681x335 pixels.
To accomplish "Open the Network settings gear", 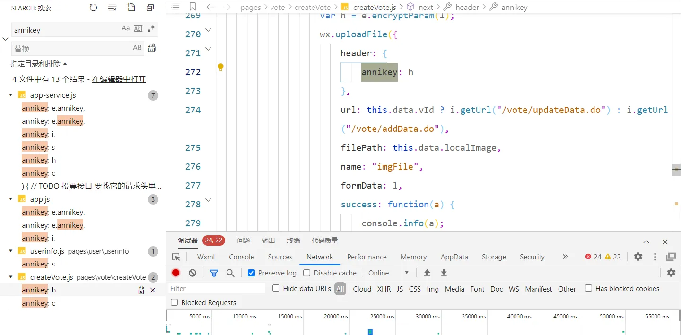I will click(671, 273).
